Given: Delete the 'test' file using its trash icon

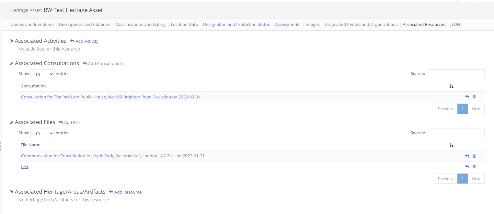Looking at the screenshot, I should (474, 166).
